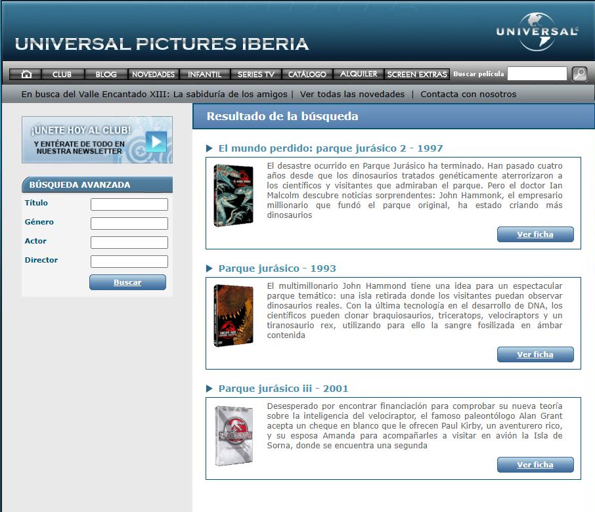Open Parque jurásico - 1993 title link
Image resolution: width=595 pixels, height=512 pixels.
point(277,268)
